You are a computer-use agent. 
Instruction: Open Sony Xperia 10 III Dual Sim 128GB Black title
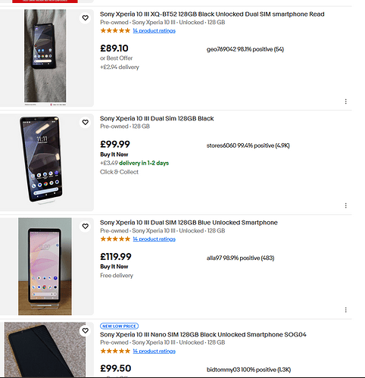[x=157, y=118]
